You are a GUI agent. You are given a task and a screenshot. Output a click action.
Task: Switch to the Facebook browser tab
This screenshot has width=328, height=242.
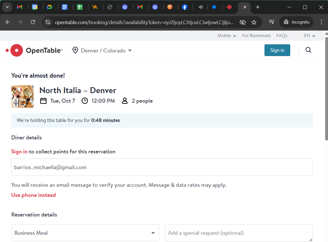click(185, 7)
